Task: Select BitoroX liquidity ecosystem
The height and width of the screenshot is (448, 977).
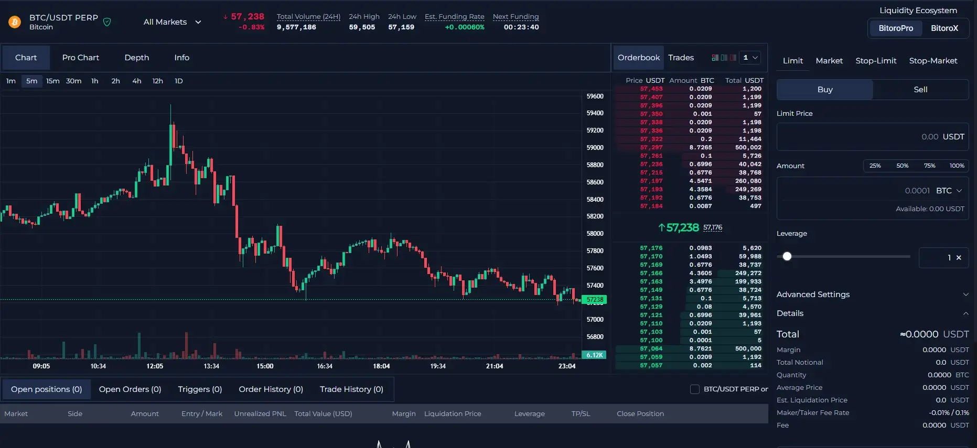Action: [944, 28]
